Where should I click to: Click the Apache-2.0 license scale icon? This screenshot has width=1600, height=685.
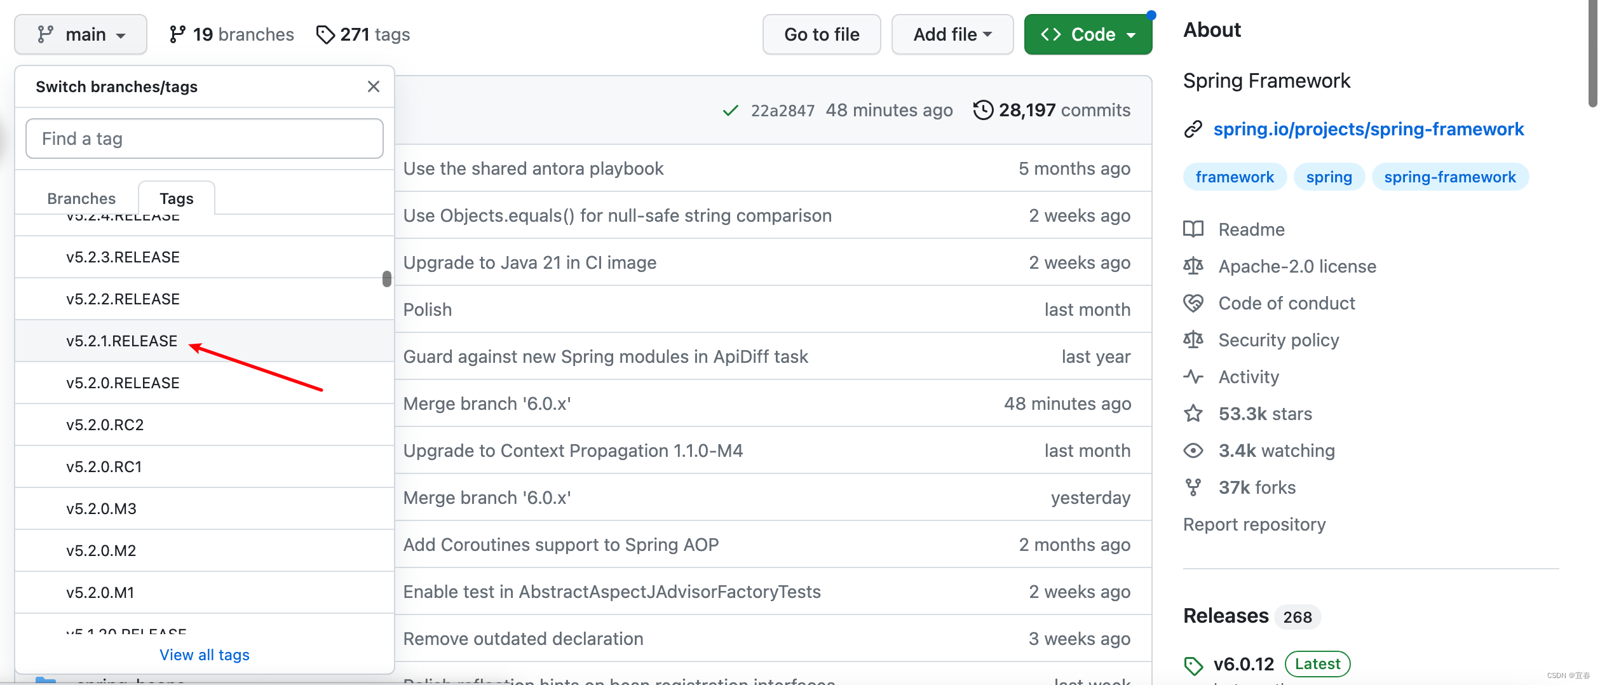point(1193,266)
